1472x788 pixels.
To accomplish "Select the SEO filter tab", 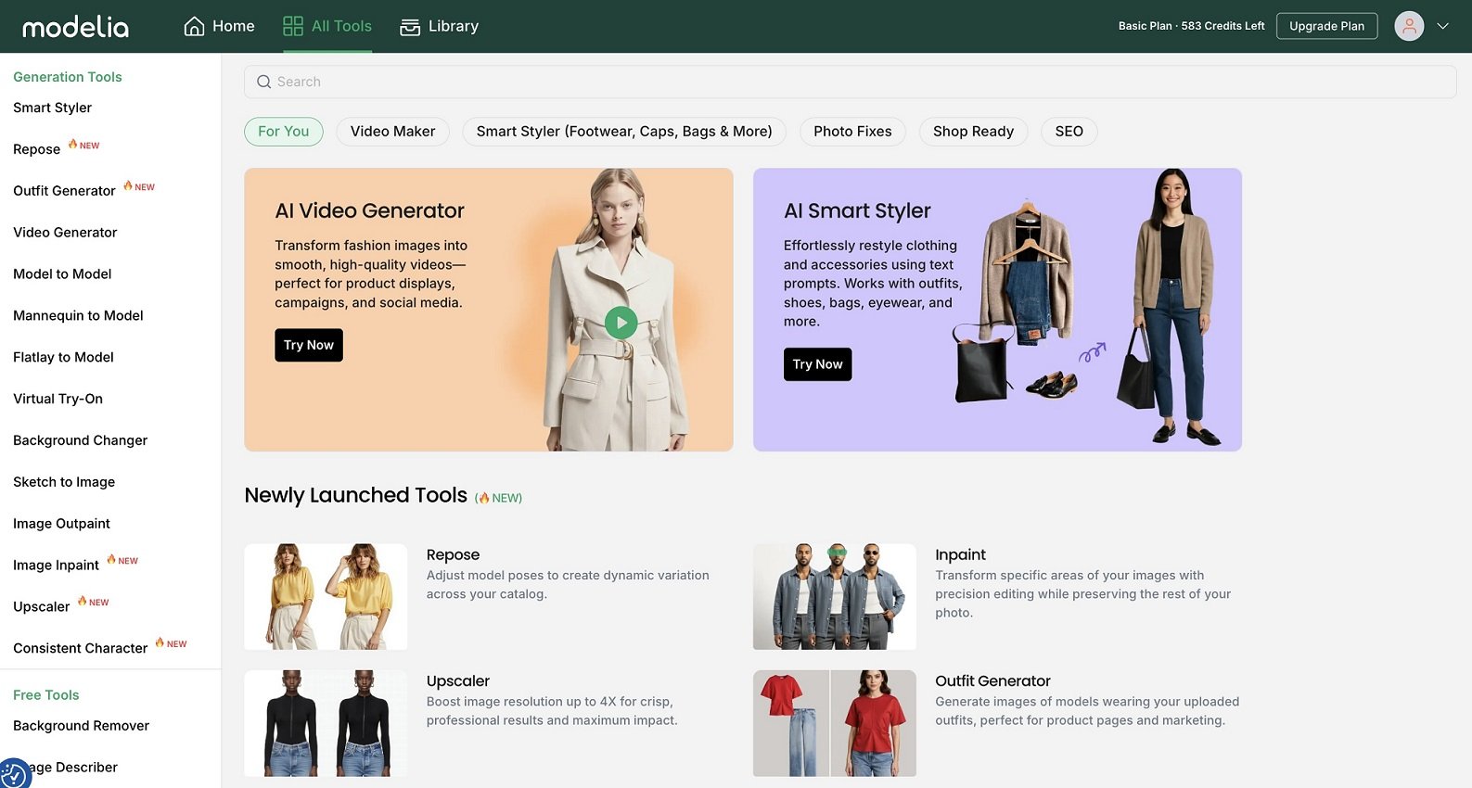I will pyautogui.click(x=1069, y=132).
